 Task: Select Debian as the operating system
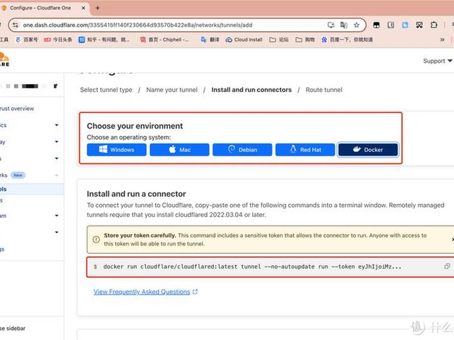(x=242, y=150)
